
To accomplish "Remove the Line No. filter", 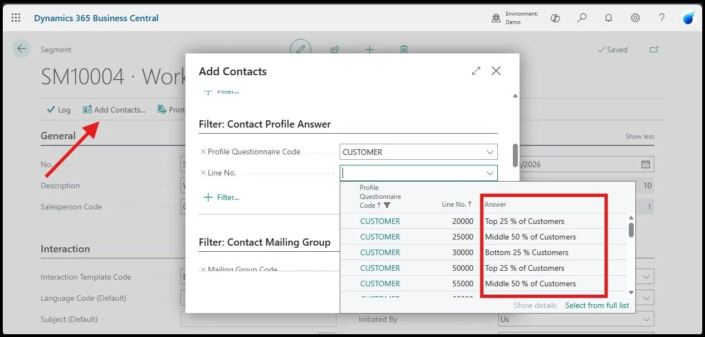I will 203,173.
